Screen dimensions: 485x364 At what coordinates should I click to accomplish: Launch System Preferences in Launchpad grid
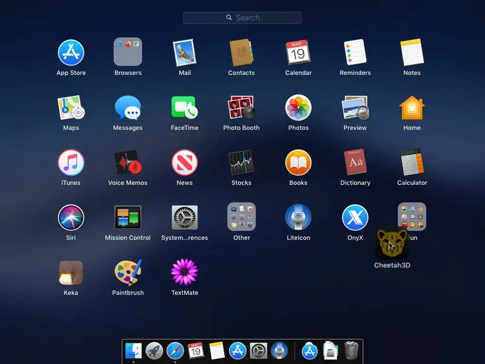pos(185,217)
